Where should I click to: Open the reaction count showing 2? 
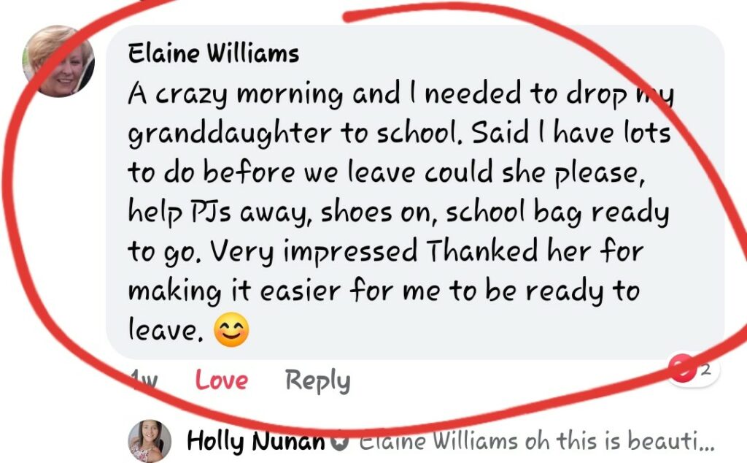tap(706, 369)
